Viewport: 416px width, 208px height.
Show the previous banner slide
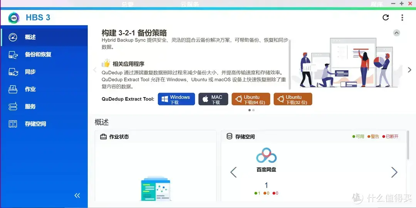(95, 70)
